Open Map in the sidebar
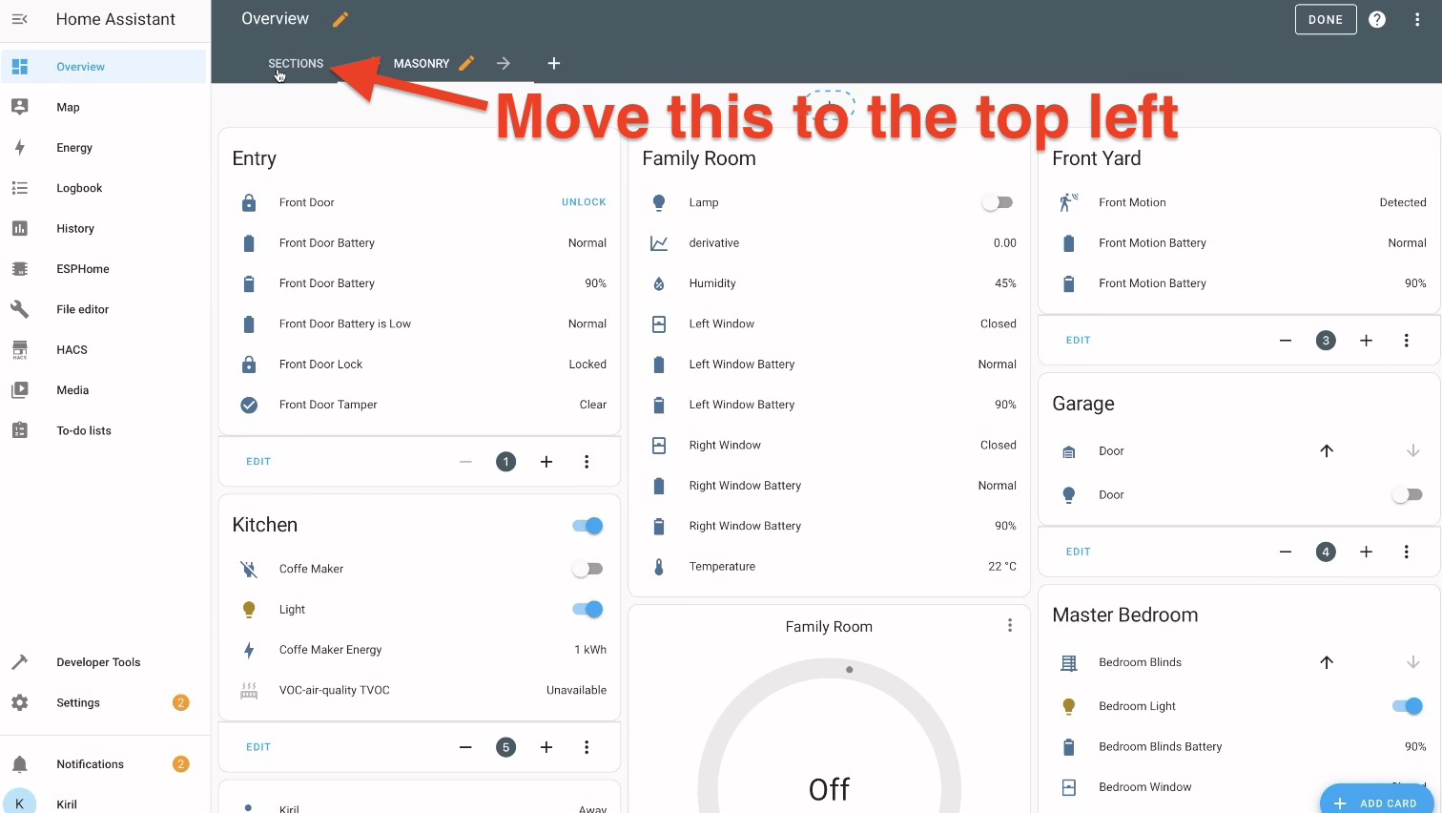Image resolution: width=1442 pixels, height=813 pixels. (x=104, y=107)
